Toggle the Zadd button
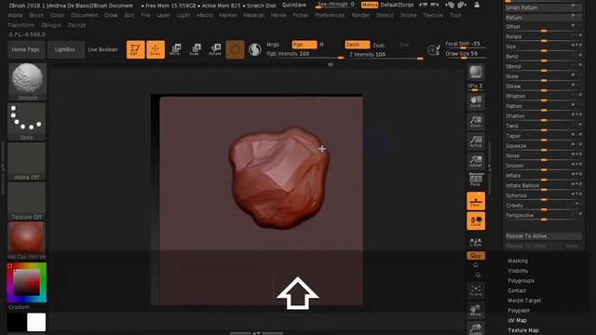This screenshot has width=596, height=335. click(x=358, y=45)
